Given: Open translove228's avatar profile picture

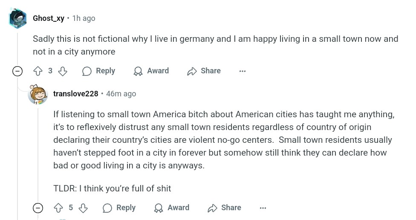Looking at the screenshot, I should coord(38,94).
